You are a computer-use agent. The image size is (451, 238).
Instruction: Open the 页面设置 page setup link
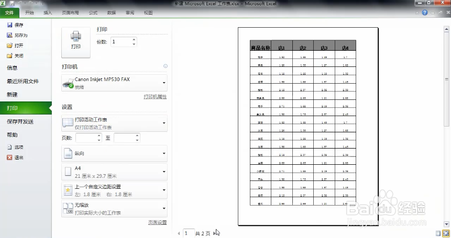click(x=158, y=222)
